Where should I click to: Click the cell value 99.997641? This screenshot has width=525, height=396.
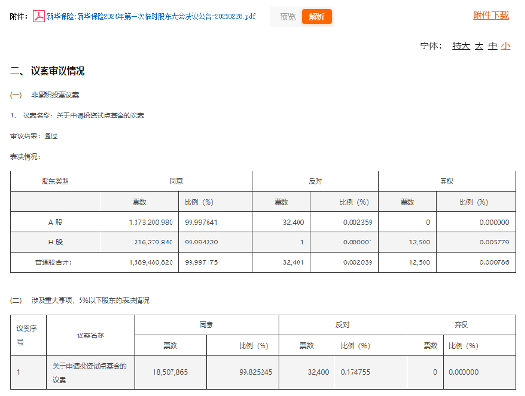[201, 222]
